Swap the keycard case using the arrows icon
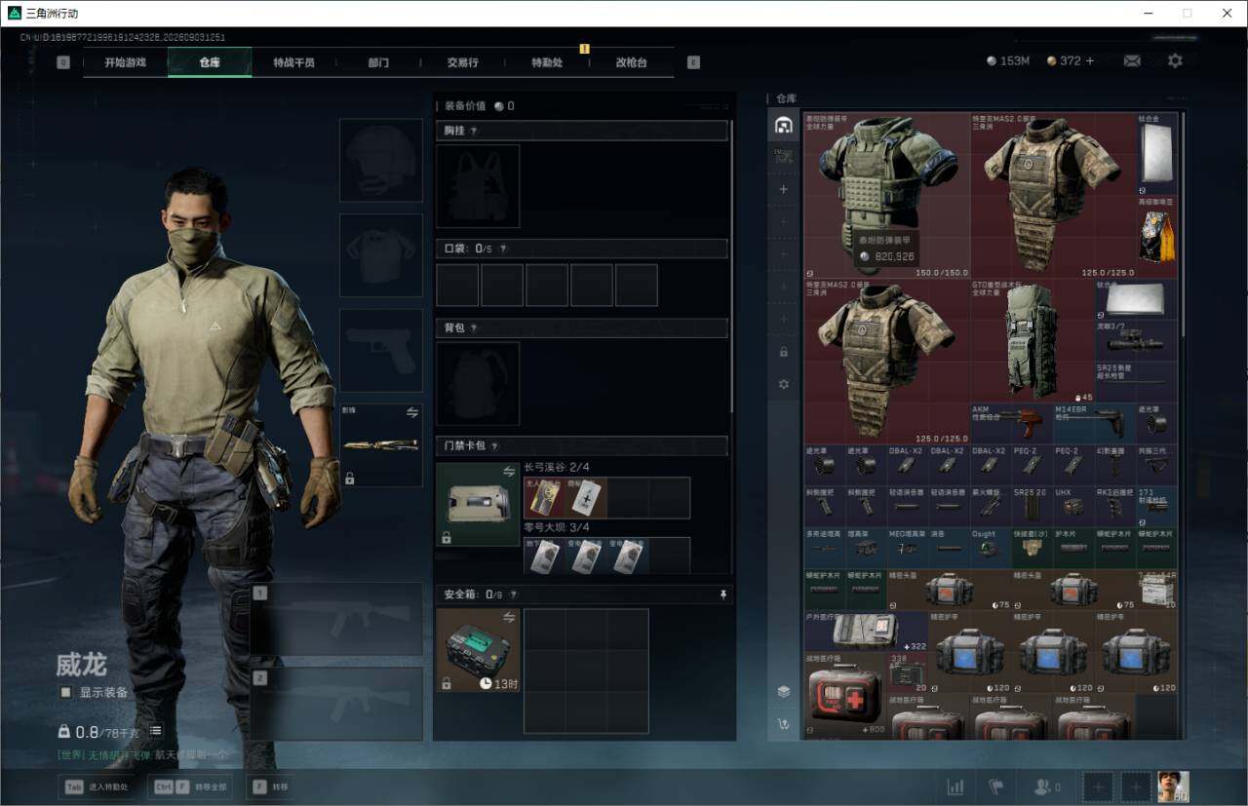This screenshot has width=1248, height=806. tap(509, 472)
